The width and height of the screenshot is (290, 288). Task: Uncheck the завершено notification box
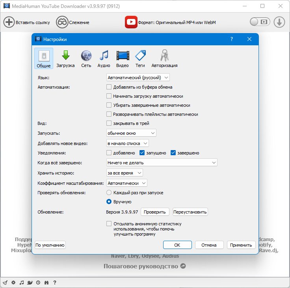[173, 153]
